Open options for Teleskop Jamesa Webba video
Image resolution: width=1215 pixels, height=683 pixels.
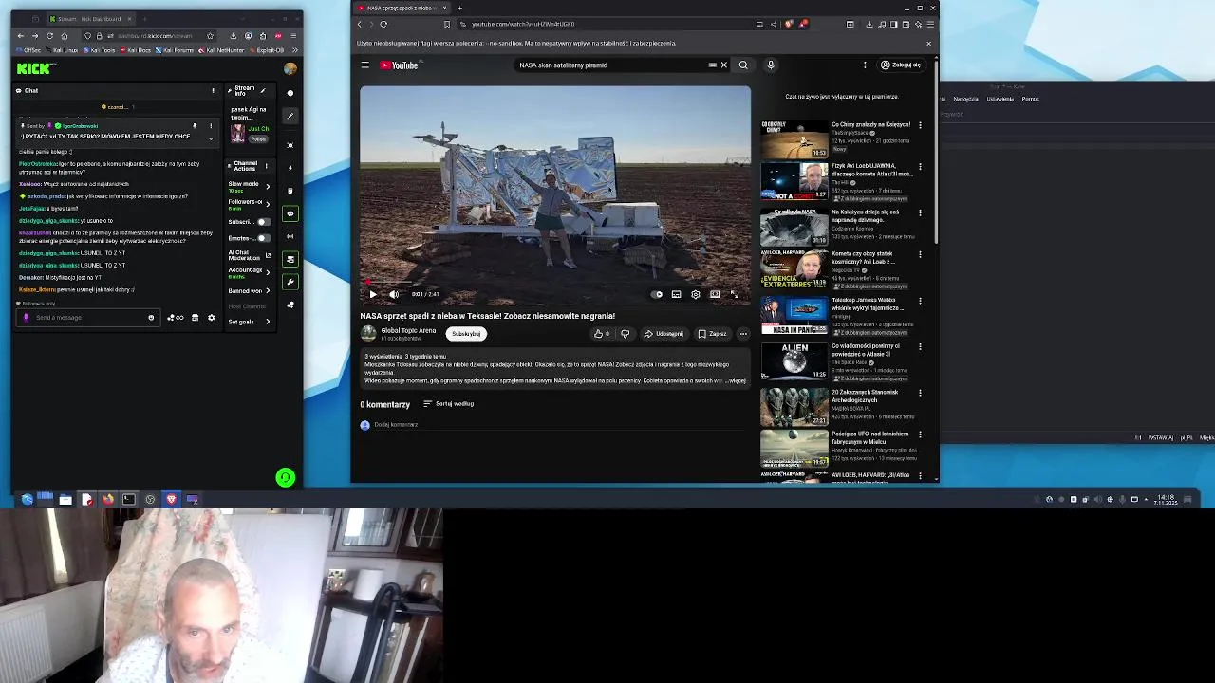point(920,302)
